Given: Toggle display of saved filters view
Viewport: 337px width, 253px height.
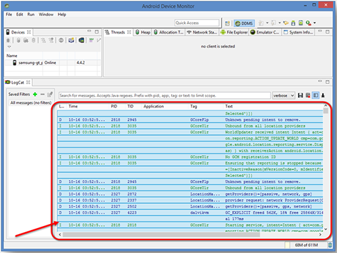Looking at the screenshot, I should [315, 96].
